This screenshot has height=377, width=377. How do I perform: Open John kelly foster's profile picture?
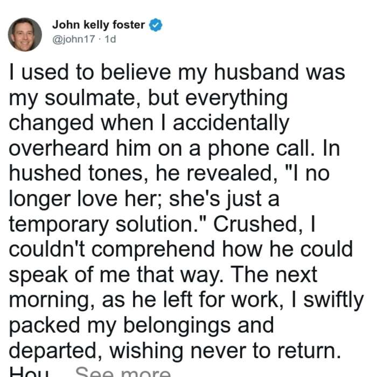(25, 34)
